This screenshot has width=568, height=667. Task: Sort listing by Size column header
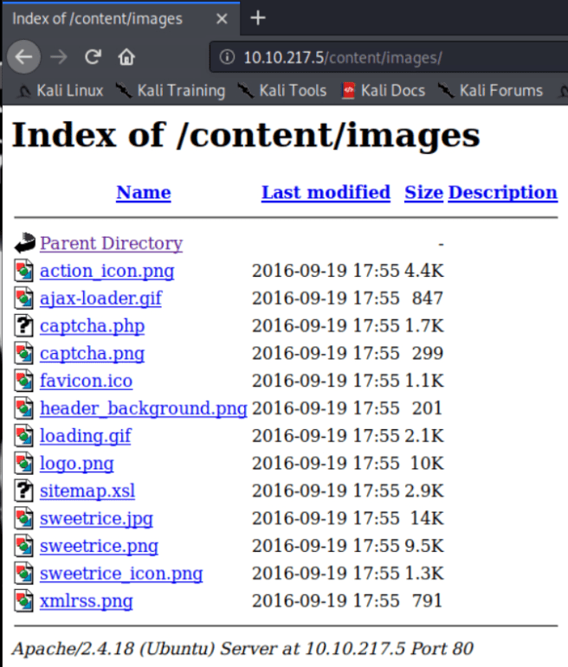point(423,193)
